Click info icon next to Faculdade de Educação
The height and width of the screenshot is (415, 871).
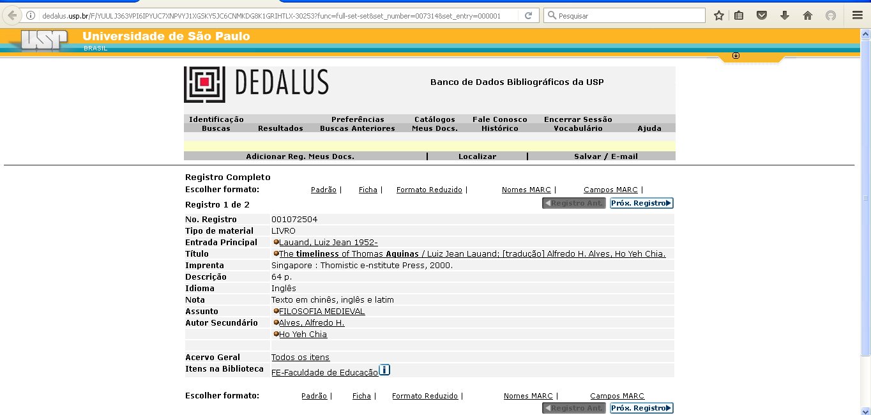(x=384, y=370)
